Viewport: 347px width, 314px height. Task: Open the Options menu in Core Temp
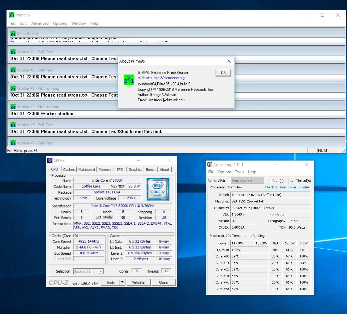coord(225,172)
